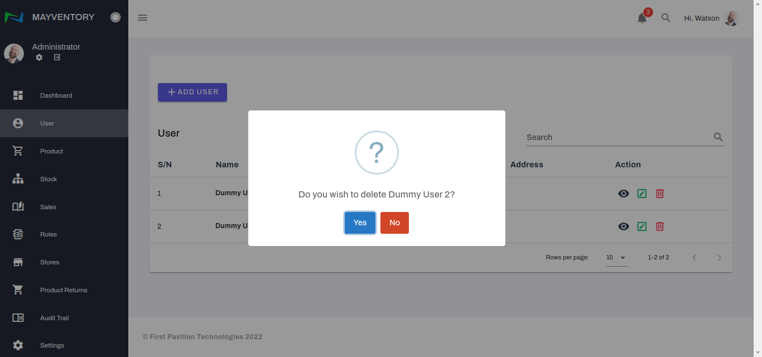
Task: Toggle sidebar pin radio button near MAYVENTORY
Action: (115, 17)
